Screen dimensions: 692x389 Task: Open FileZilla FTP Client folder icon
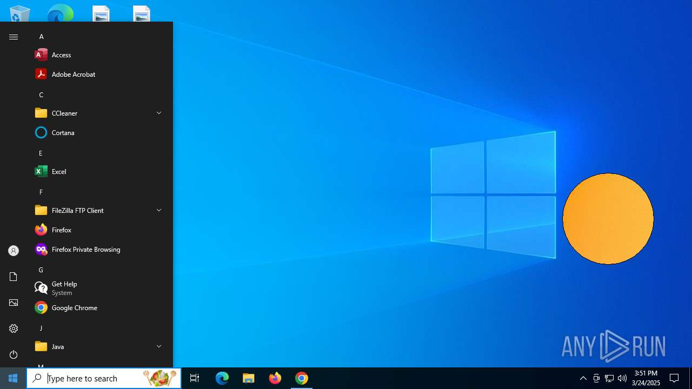pyautogui.click(x=41, y=210)
